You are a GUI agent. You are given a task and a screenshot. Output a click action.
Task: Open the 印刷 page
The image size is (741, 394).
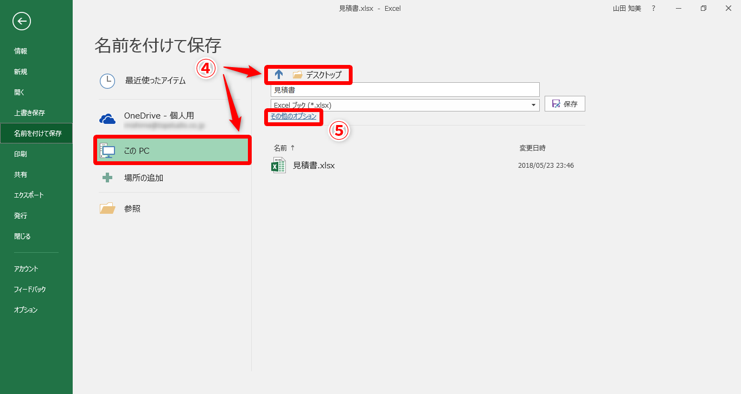21,154
